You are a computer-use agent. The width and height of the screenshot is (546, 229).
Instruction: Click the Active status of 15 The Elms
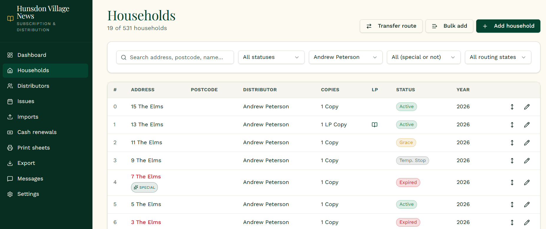[x=406, y=107]
